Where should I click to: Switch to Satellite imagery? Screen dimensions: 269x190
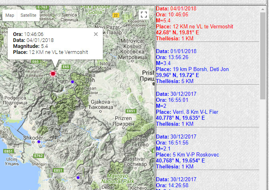click(28, 15)
